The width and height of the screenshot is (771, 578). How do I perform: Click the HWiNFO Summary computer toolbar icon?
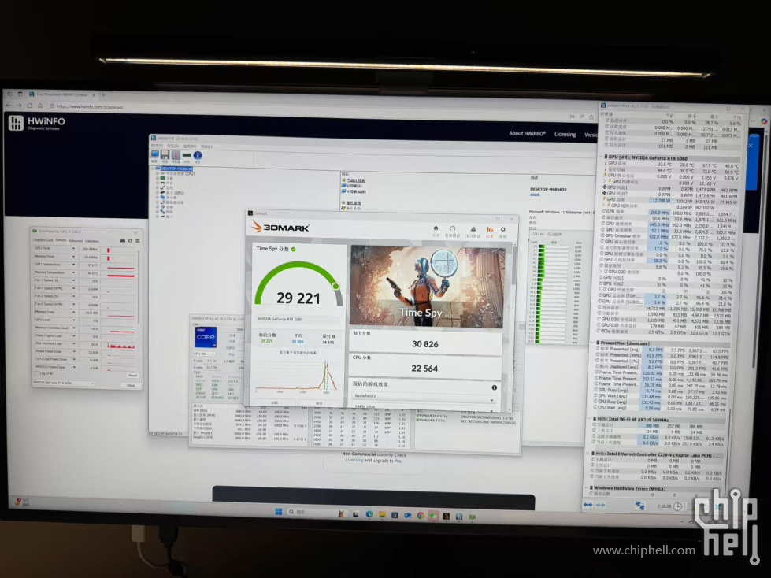tap(154, 155)
